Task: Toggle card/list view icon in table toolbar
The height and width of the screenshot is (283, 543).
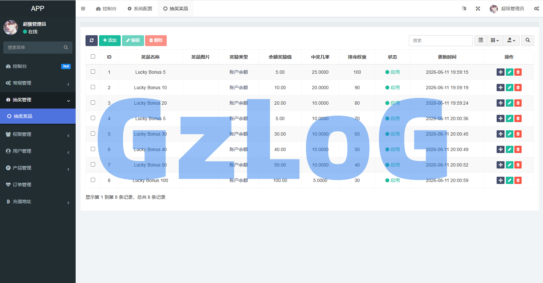Action: point(481,40)
